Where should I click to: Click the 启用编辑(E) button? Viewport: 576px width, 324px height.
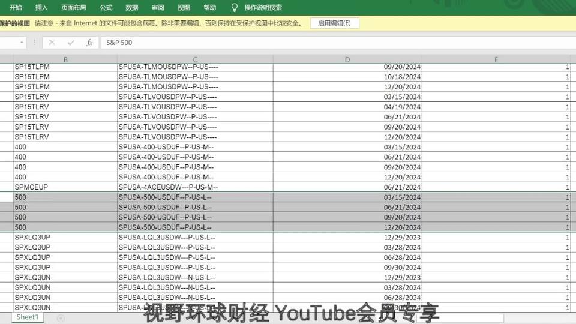[x=334, y=23]
